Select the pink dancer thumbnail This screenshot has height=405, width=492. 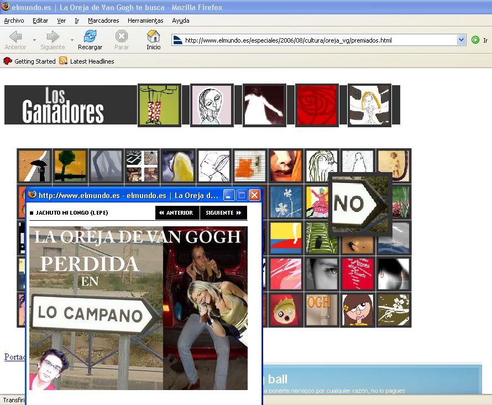[317, 202]
